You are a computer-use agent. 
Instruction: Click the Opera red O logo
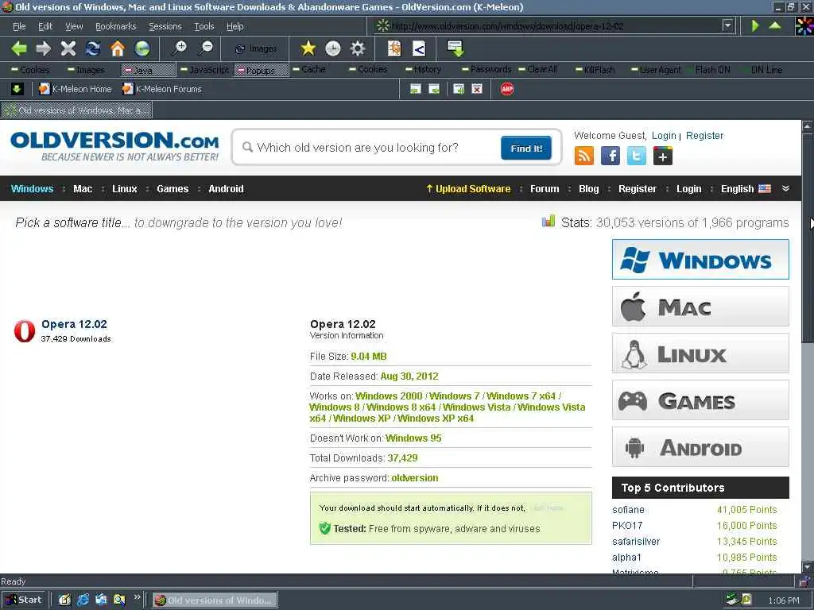tap(25, 331)
